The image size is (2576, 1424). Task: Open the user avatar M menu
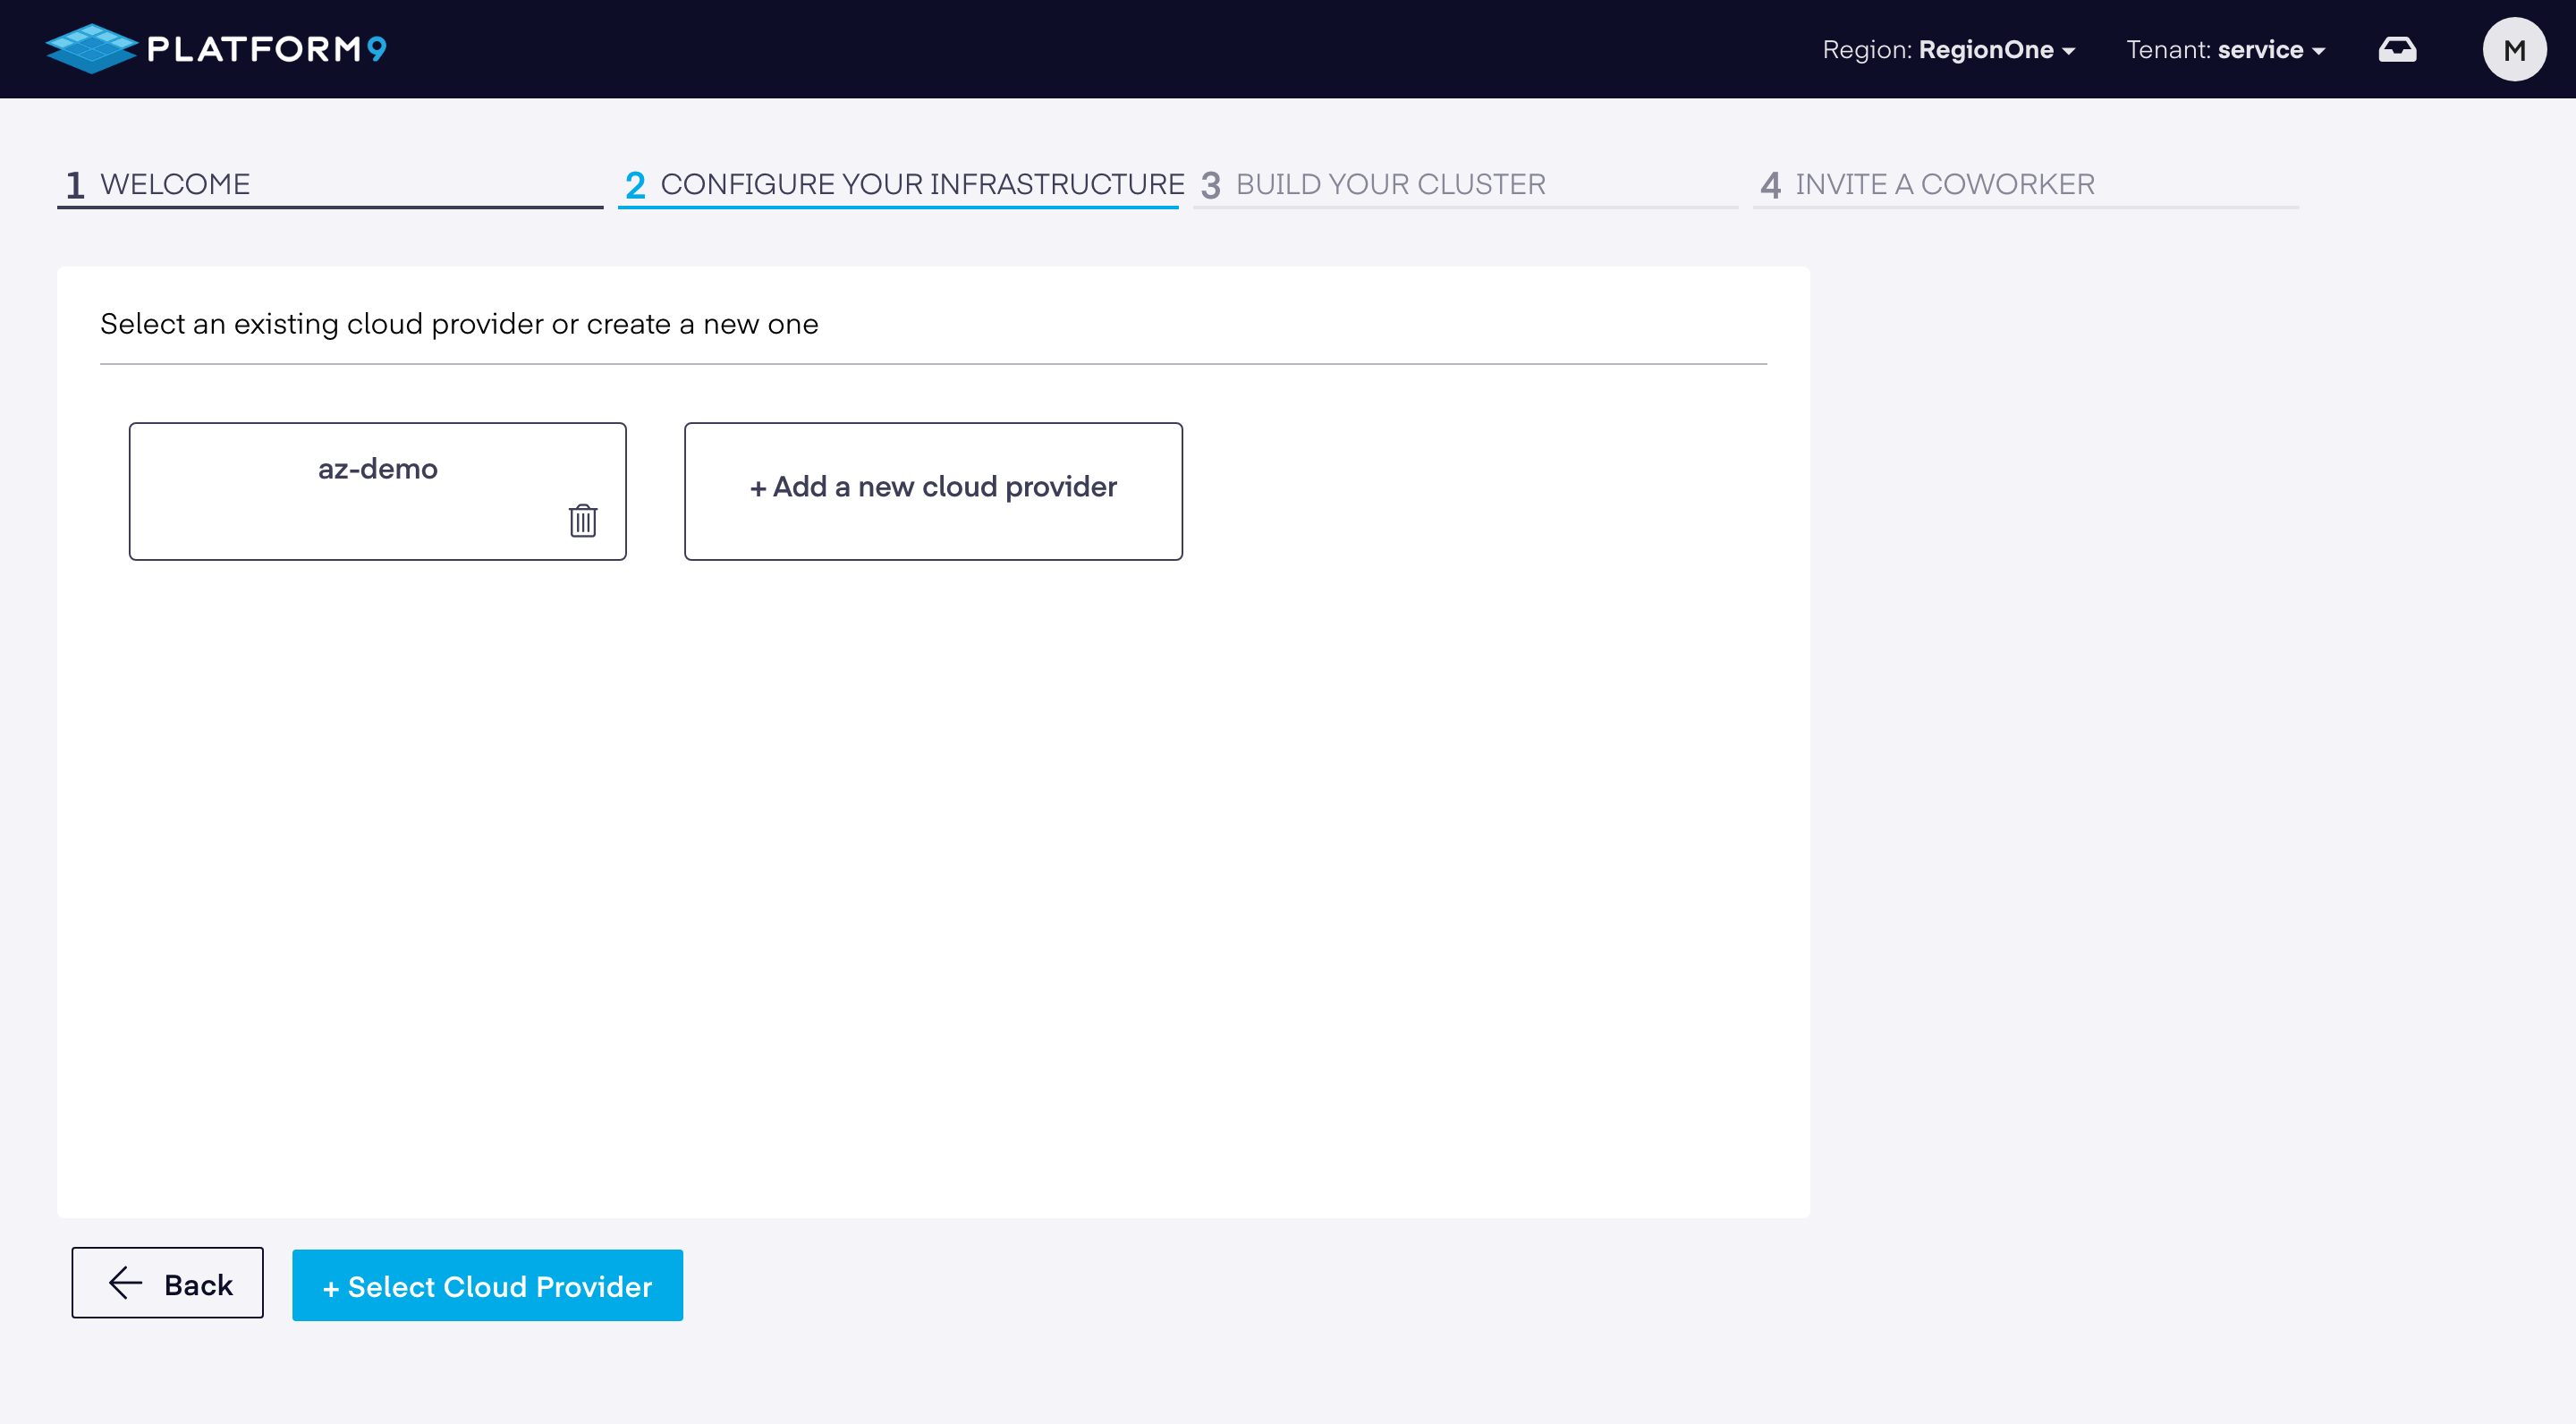click(2514, 49)
